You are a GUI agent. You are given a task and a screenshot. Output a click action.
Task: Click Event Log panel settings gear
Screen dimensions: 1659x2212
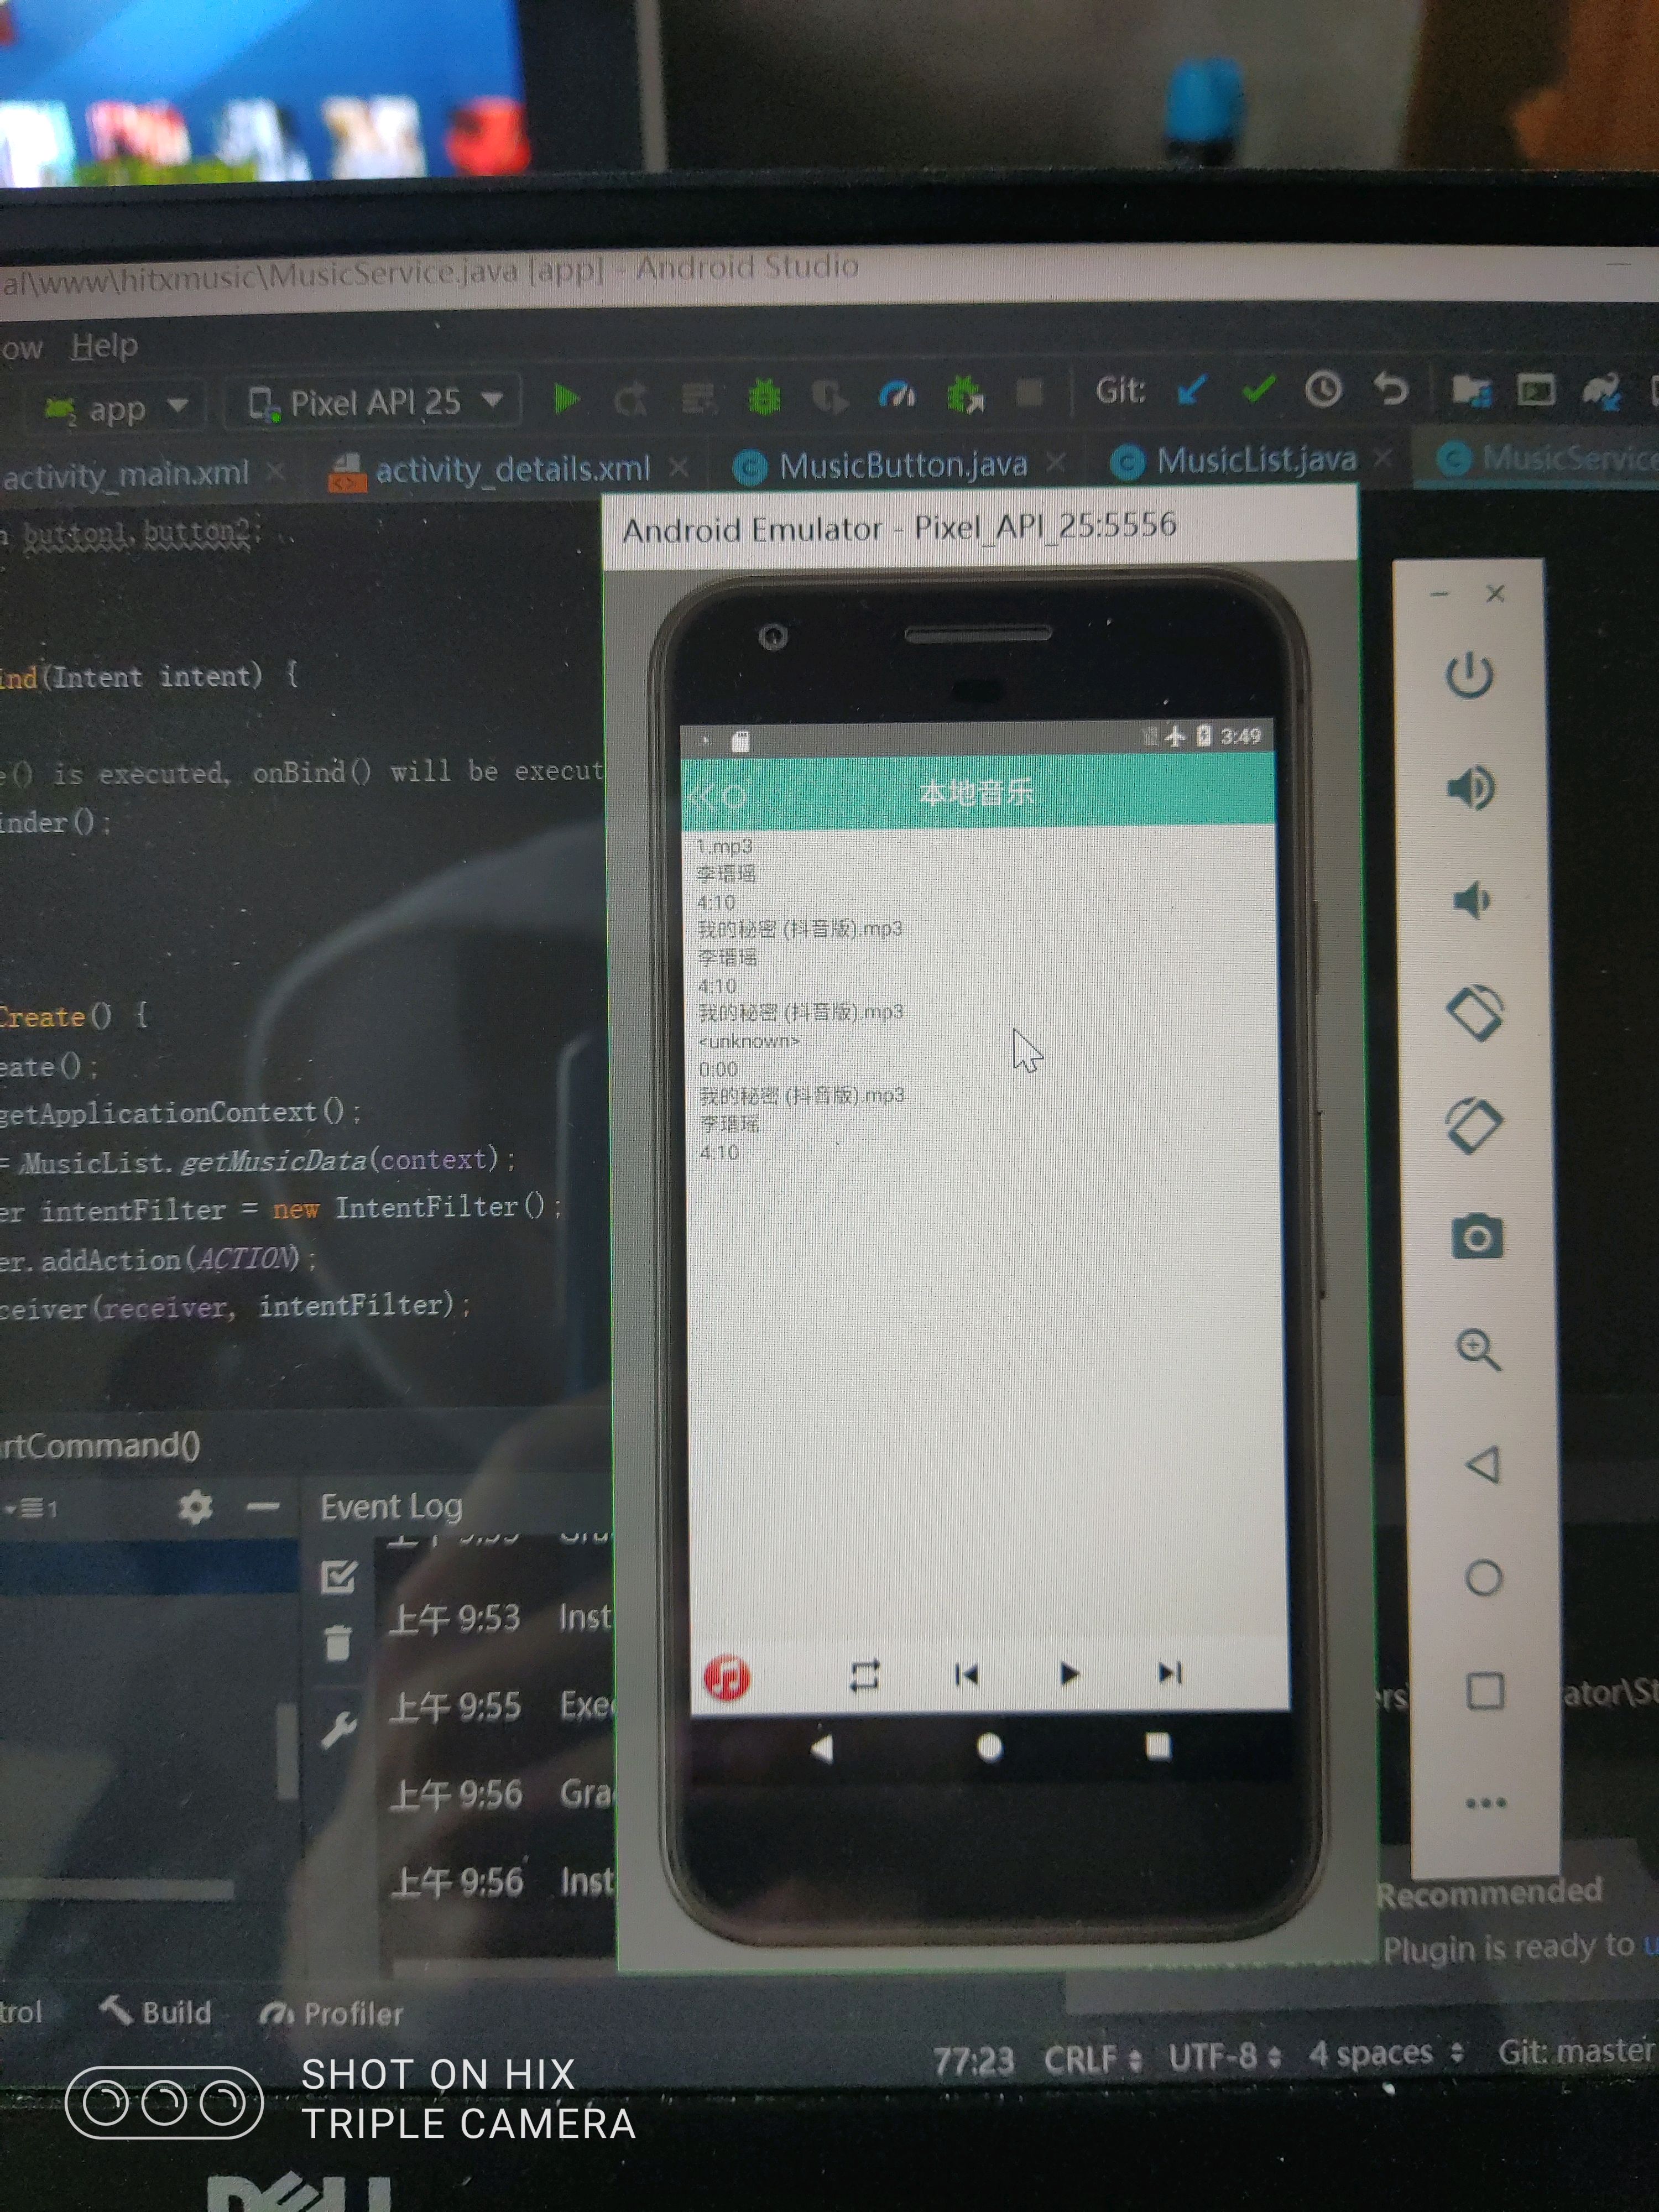click(195, 1507)
